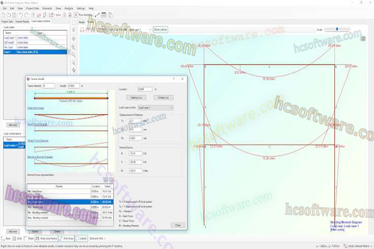Open the File menu

(x=5, y=8)
